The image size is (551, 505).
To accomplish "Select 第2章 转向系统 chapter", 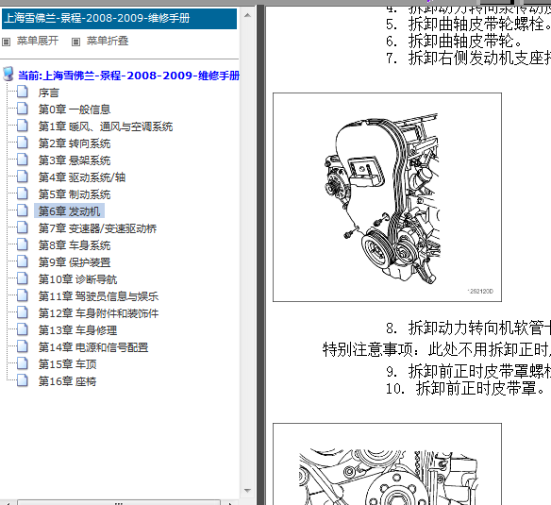I will 75,143.
